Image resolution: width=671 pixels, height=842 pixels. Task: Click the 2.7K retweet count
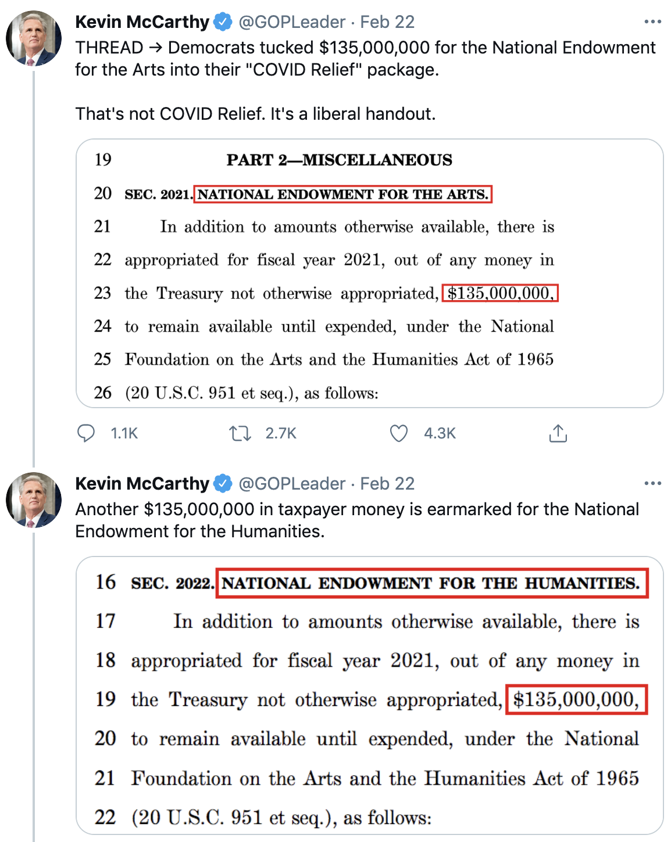[281, 433]
